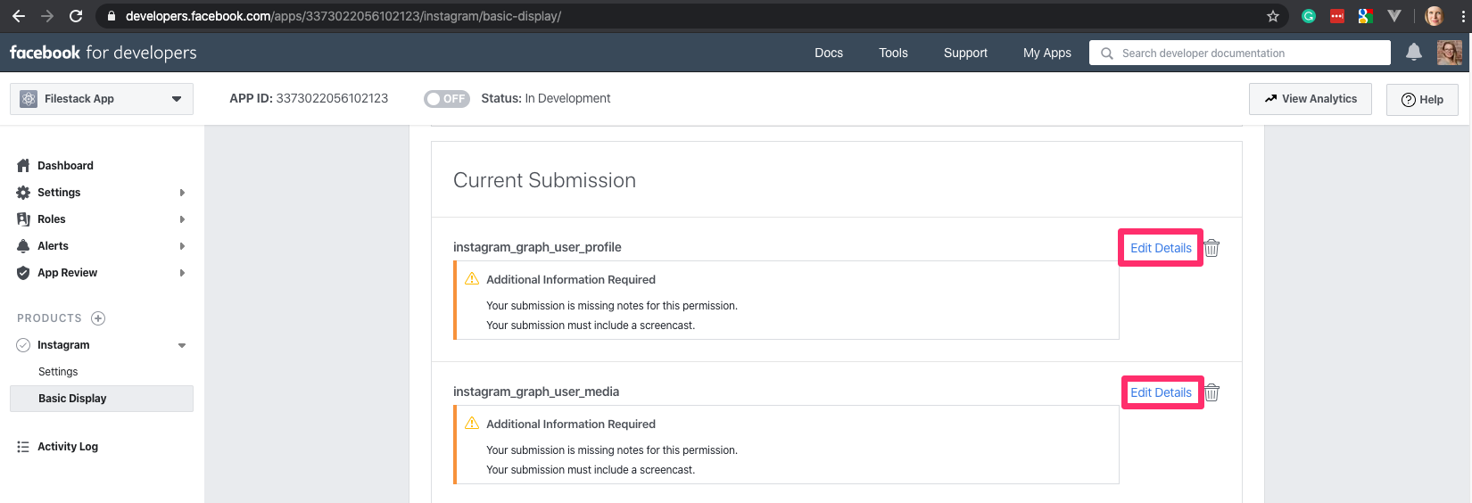Viewport: 1472px width, 503px height.
Task: Open the Docs menu
Action: [x=829, y=53]
